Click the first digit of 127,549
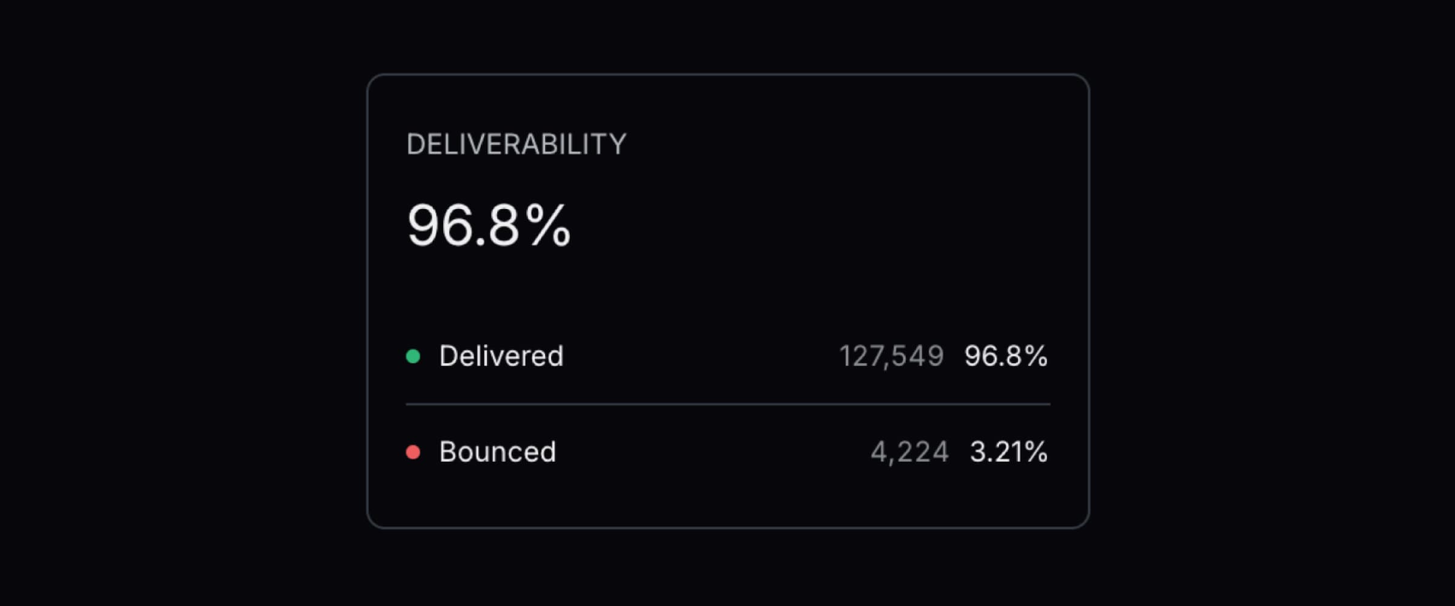The width and height of the screenshot is (1455, 606). (844, 356)
